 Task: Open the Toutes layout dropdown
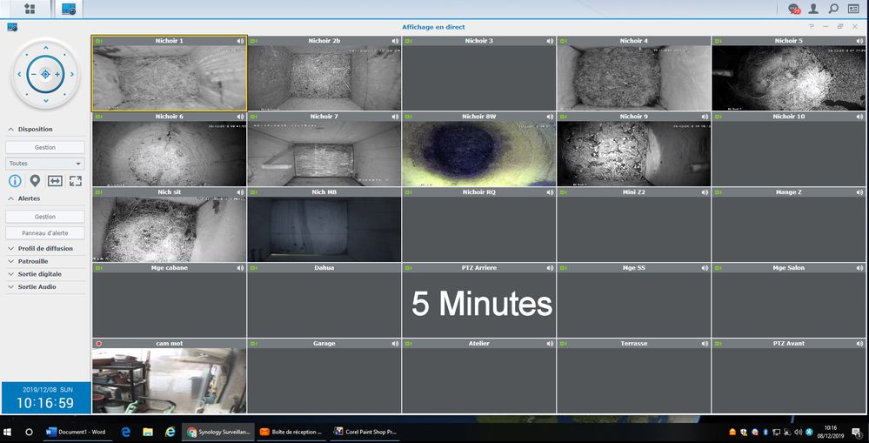[45, 164]
